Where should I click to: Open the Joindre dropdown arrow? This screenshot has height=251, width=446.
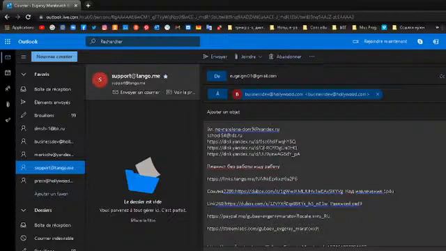tap(260, 57)
